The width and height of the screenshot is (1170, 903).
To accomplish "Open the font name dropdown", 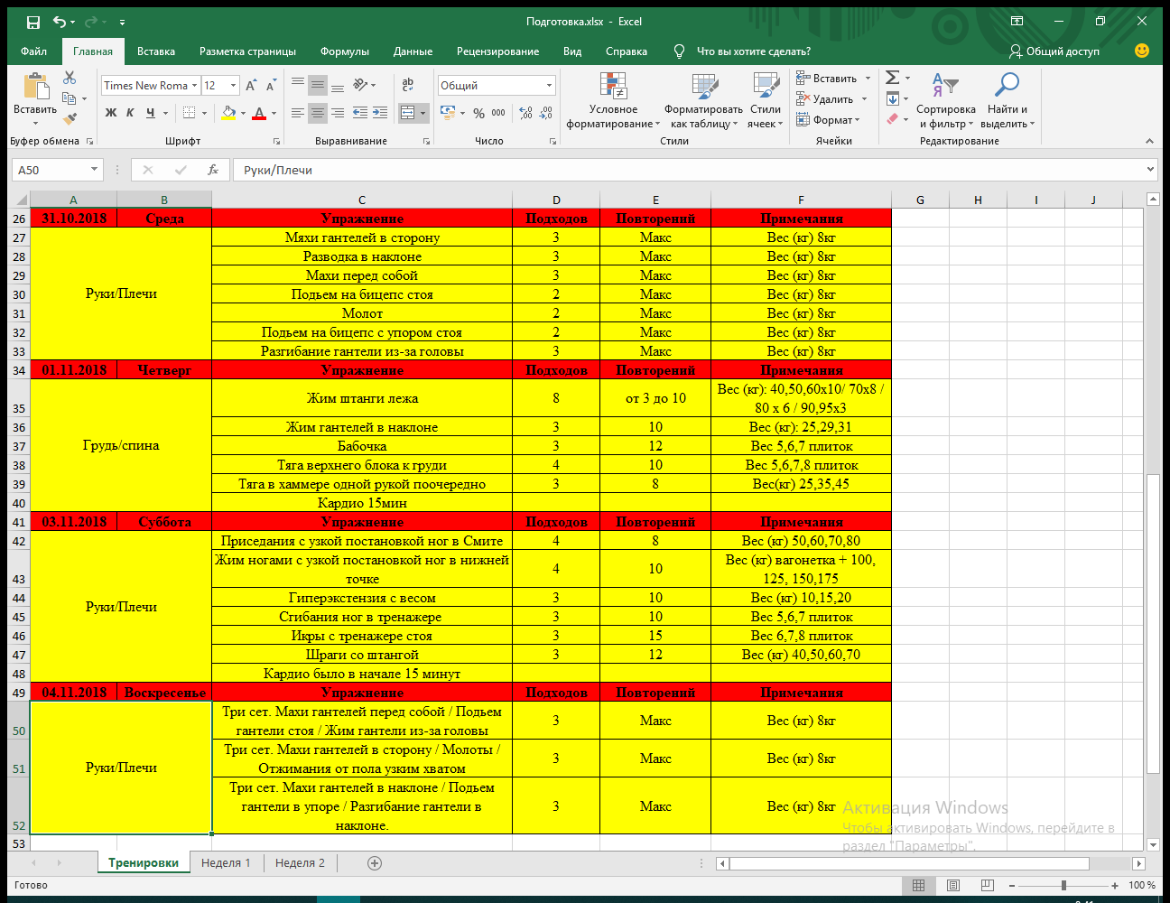I will [194, 86].
